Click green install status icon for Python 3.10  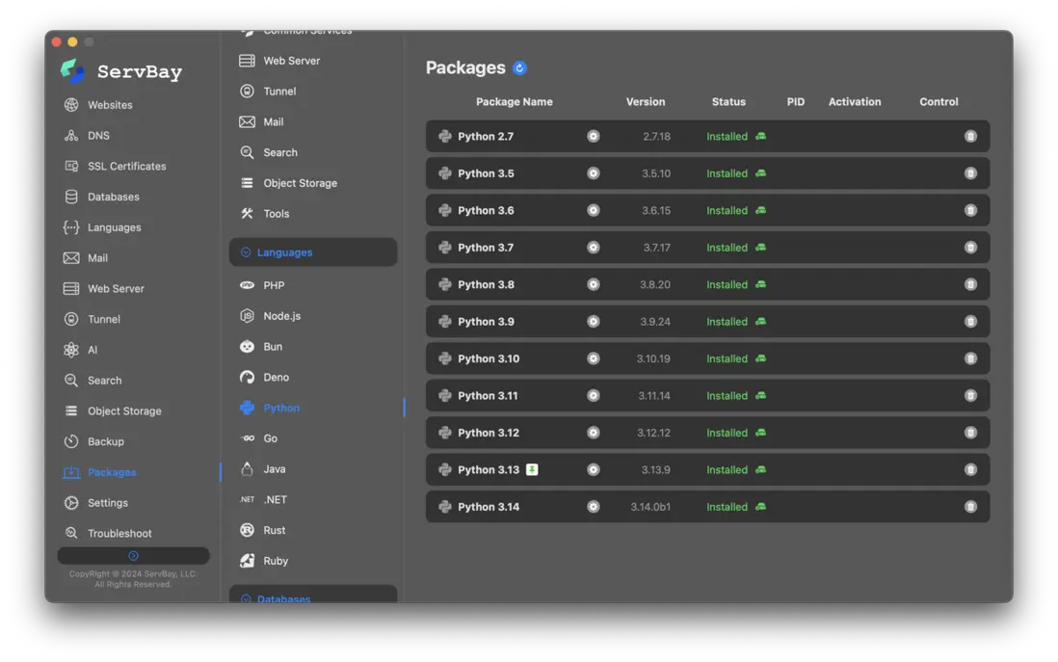[760, 358]
